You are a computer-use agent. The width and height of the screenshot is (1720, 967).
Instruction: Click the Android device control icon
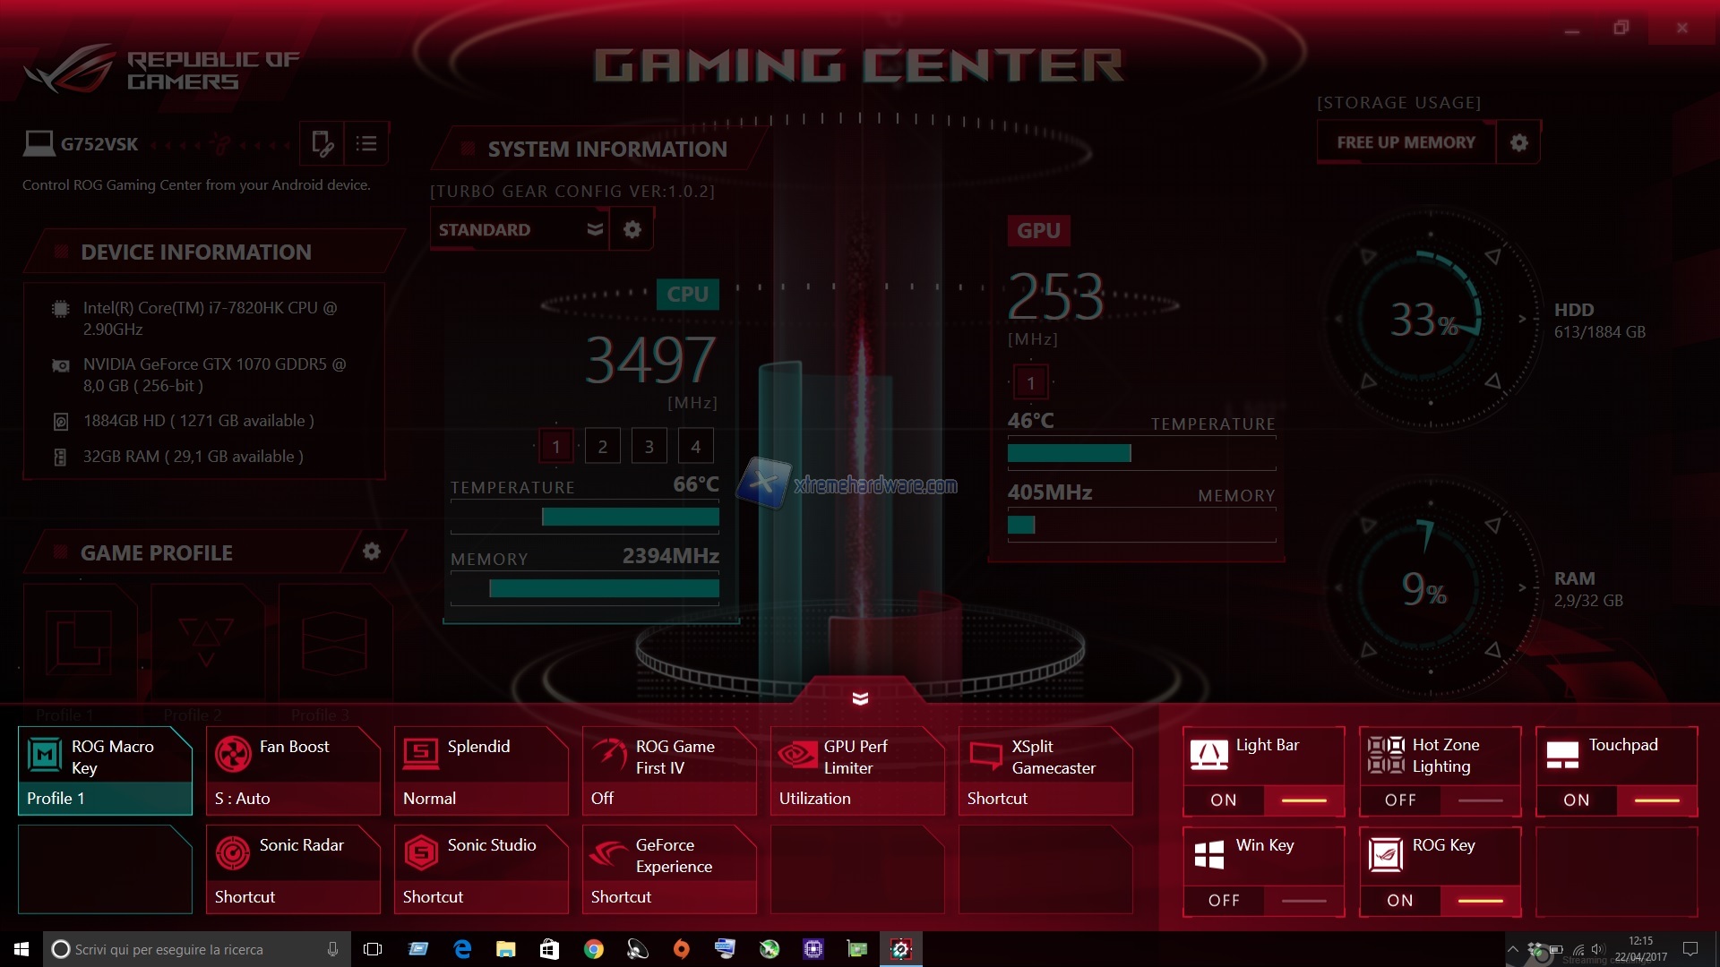pyautogui.click(x=322, y=143)
